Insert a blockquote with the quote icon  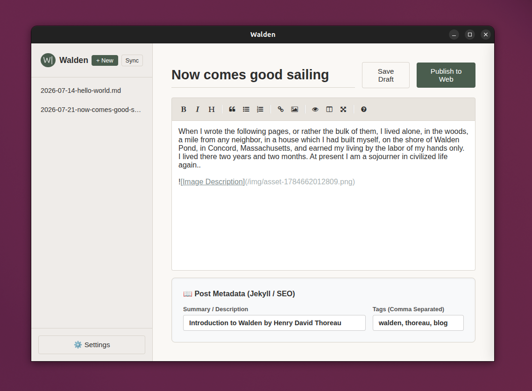tap(232, 109)
